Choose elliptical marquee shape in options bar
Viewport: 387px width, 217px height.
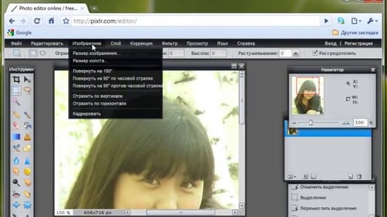click(x=43, y=53)
